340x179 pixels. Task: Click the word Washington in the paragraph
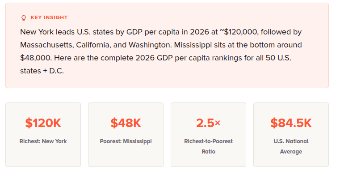150,45
